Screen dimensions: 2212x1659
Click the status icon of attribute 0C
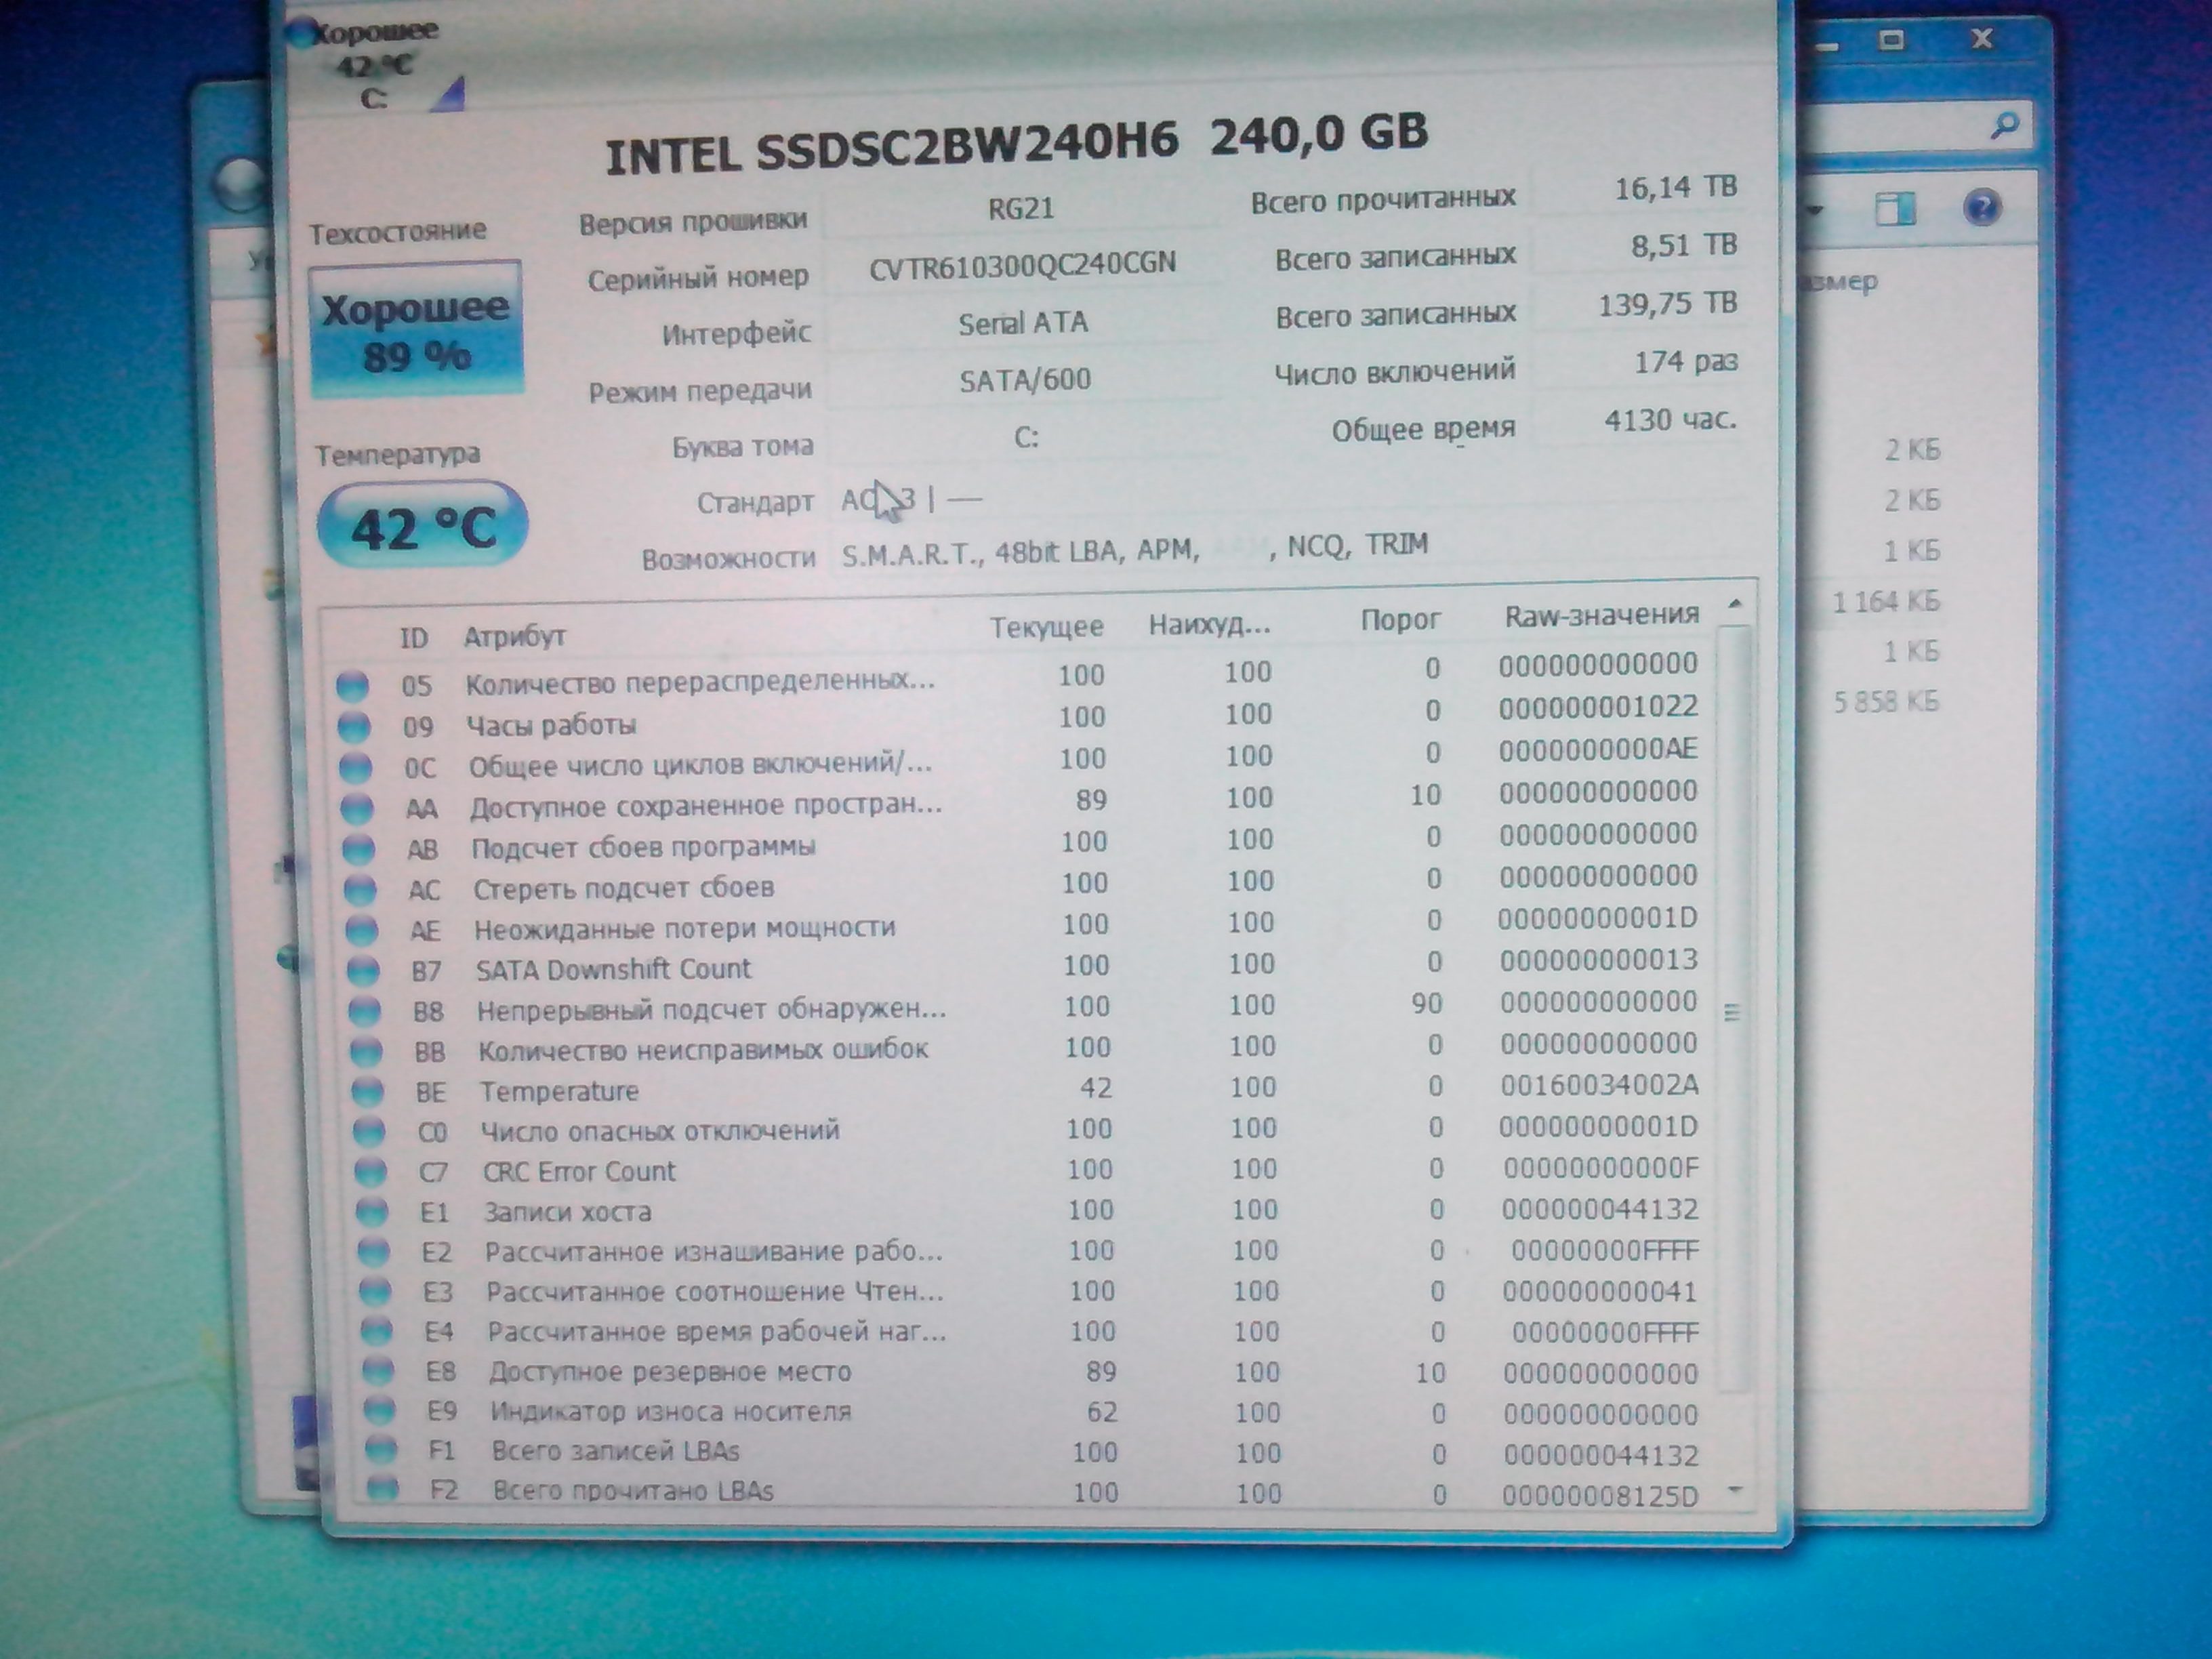[x=356, y=768]
